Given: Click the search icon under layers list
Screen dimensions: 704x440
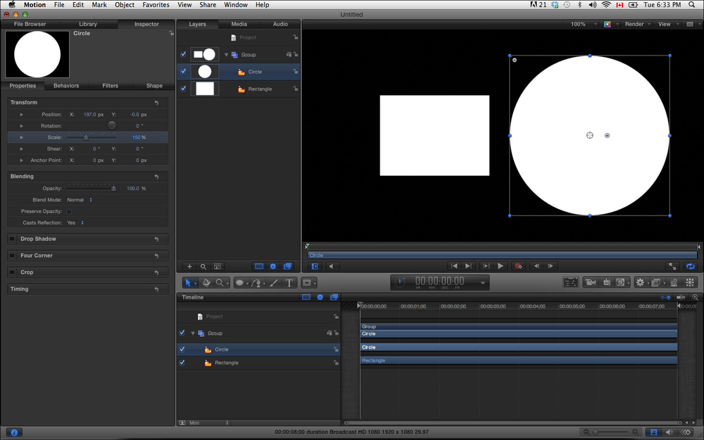Looking at the screenshot, I should 203,267.
